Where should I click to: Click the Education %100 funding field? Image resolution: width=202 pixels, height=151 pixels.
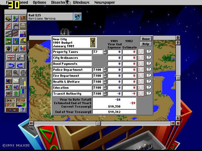tap(98, 88)
